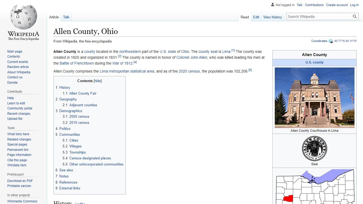Image resolution: width=363 pixels, height=204 pixels.
Task: Copy the Permanent link
Action: 18,150
